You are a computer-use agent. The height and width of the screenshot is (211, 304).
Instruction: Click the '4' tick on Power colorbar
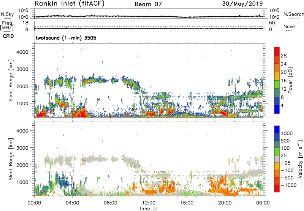tap(282, 105)
